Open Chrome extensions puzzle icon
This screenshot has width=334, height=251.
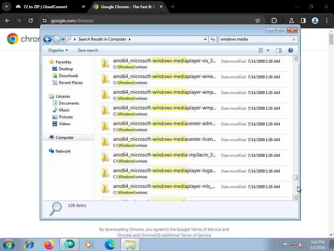(274, 21)
